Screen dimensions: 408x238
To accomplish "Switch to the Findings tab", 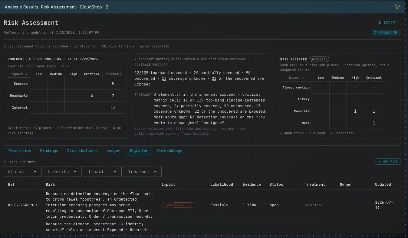I will click(x=49, y=150).
